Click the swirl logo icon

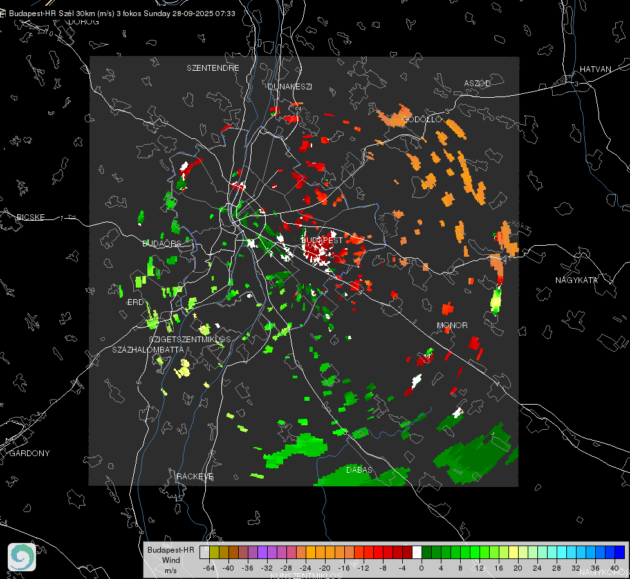pos(22,557)
